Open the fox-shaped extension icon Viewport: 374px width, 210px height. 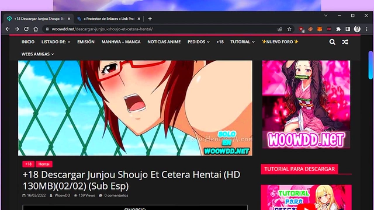320,29
